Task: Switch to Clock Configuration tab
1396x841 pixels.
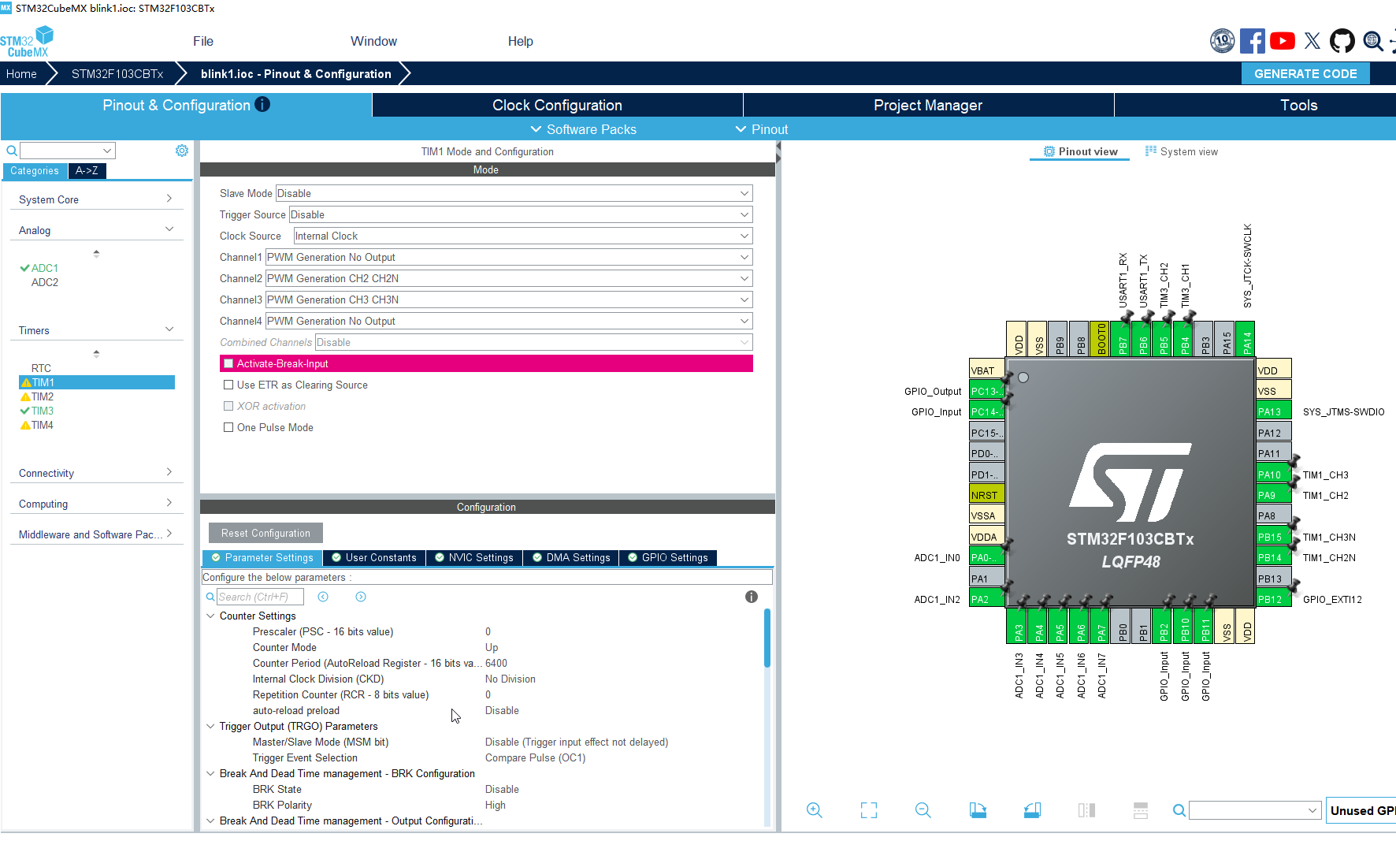Action: point(557,105)
